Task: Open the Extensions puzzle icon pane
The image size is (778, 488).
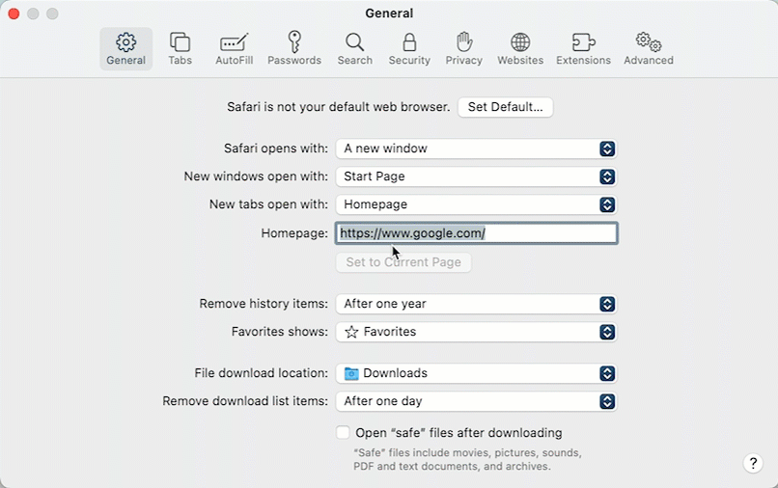Action: pos(583,48)
